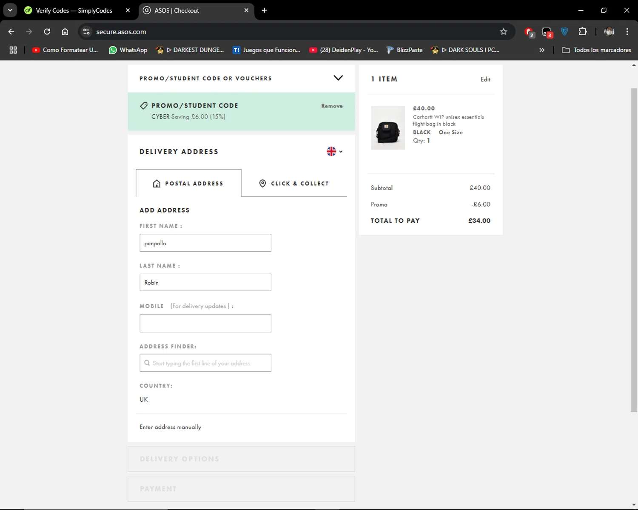Viewport: 638px width, 510px height.
Task: Open the DARK SOULS I PC... bookmark
Action: pos(465,50)
